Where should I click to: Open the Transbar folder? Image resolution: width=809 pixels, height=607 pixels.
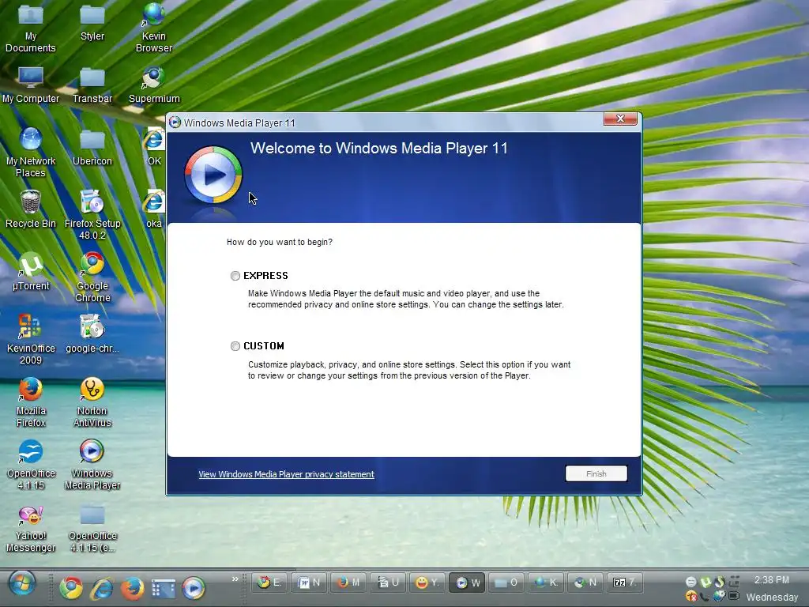point(92,85)
